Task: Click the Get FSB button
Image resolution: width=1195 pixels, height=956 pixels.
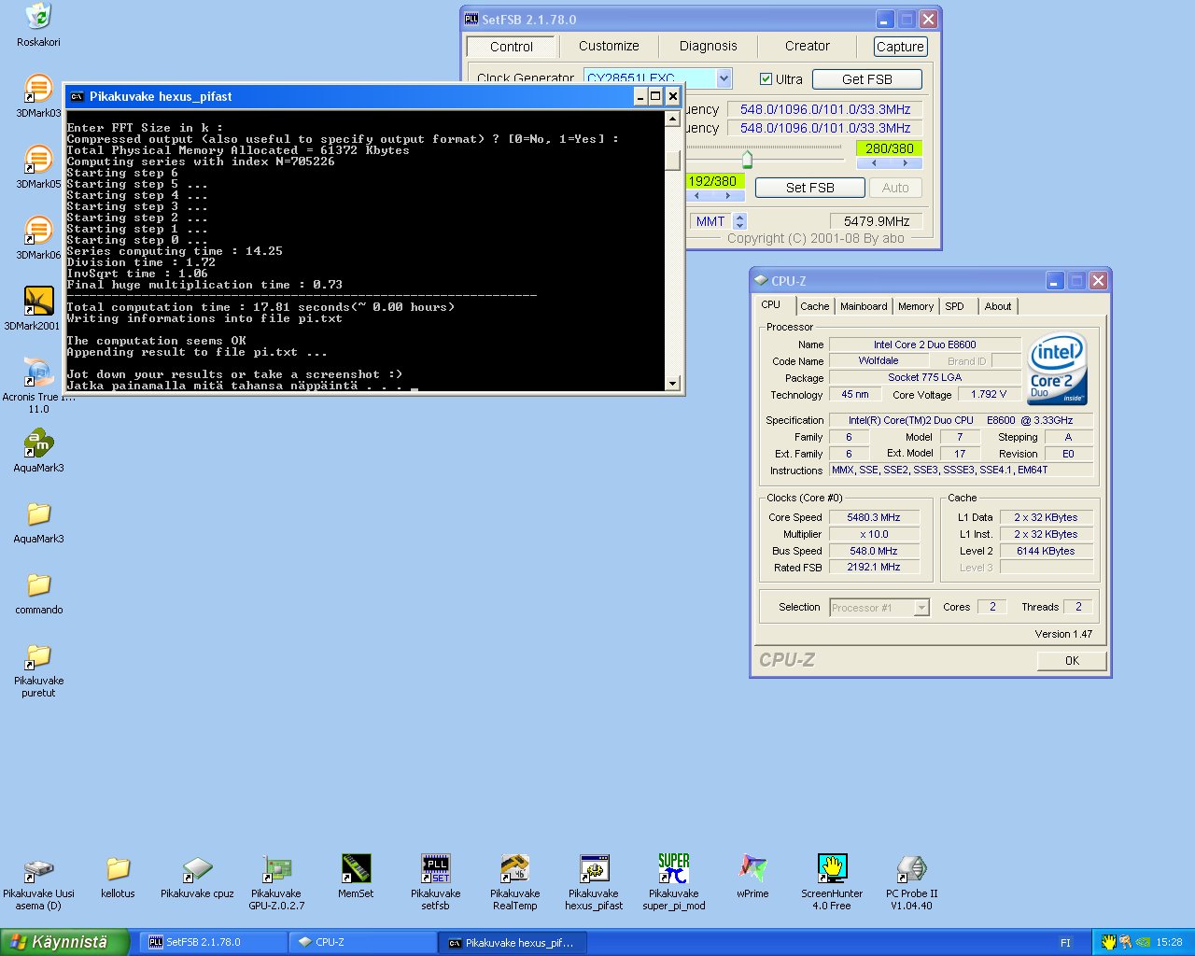Action: tap(867, 79)
